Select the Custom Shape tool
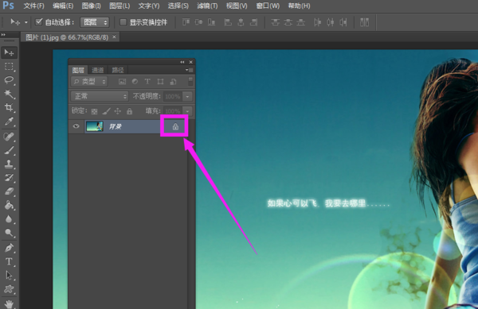Viewport: 478px width, 309px height. [9, 289]
